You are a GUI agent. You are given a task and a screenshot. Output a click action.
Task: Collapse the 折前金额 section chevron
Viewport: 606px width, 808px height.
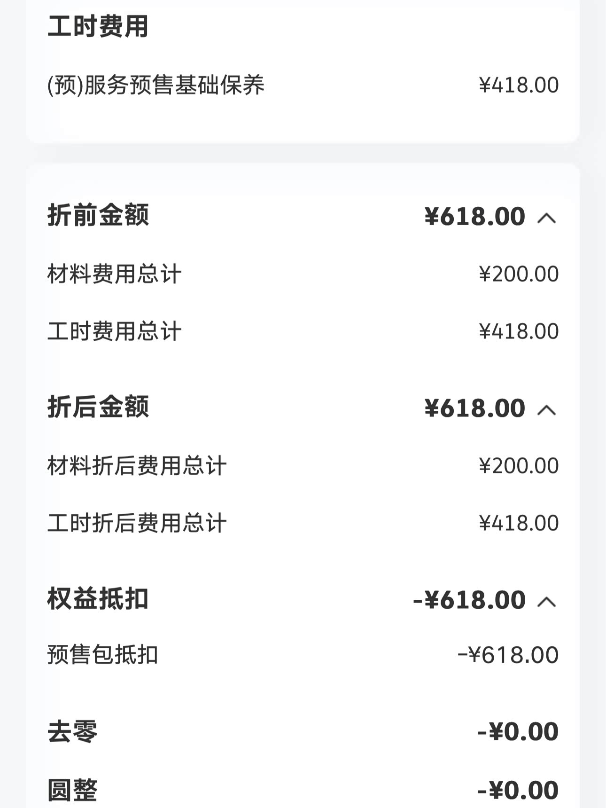[x=546, y=218]
